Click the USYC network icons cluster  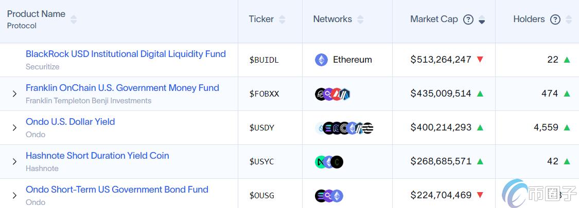[x=329, y=161]
